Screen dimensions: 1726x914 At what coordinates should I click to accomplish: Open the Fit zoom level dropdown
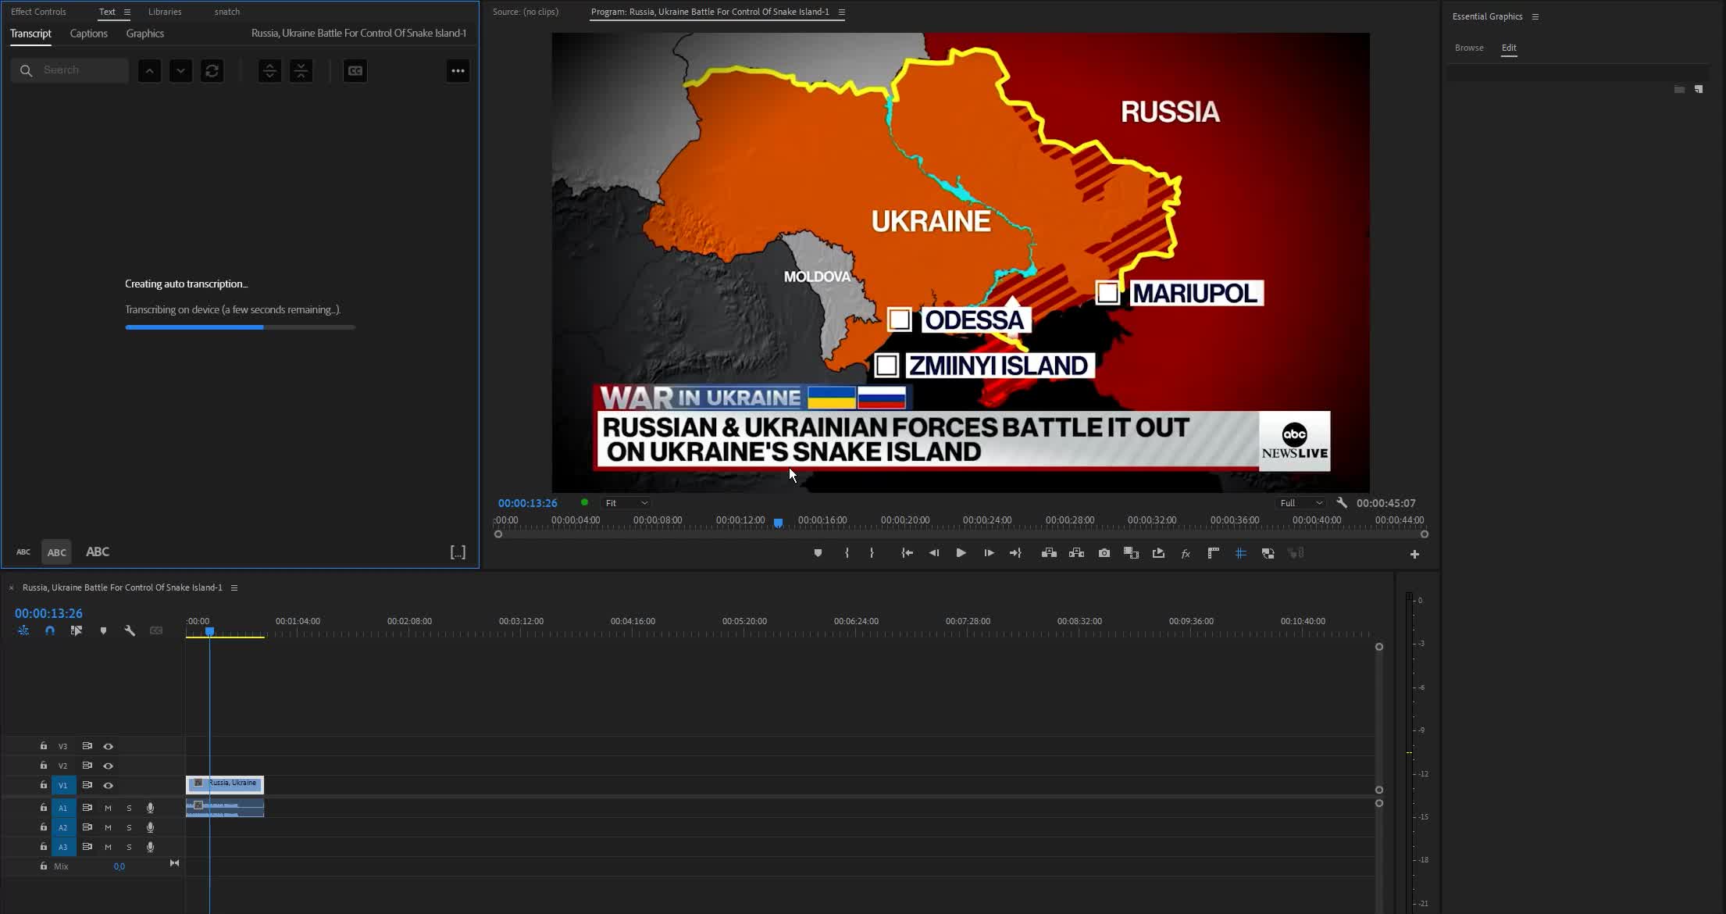(625, 502)
